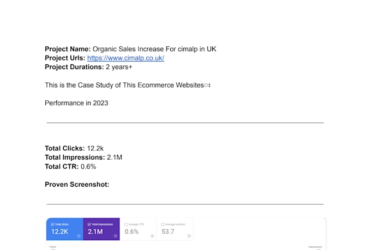Toggle the Total impressions checkbox
Screen dimensions: 371x250
(89, 224)
